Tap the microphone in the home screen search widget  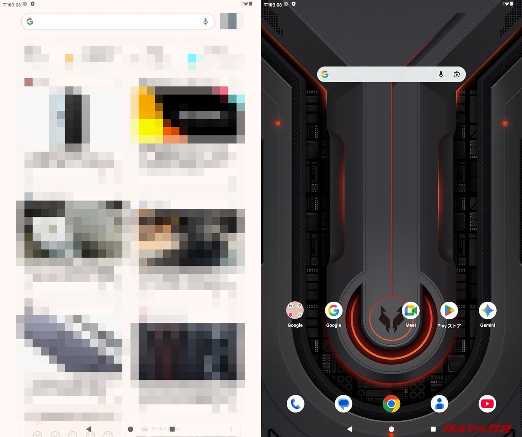tap(441, 75)
